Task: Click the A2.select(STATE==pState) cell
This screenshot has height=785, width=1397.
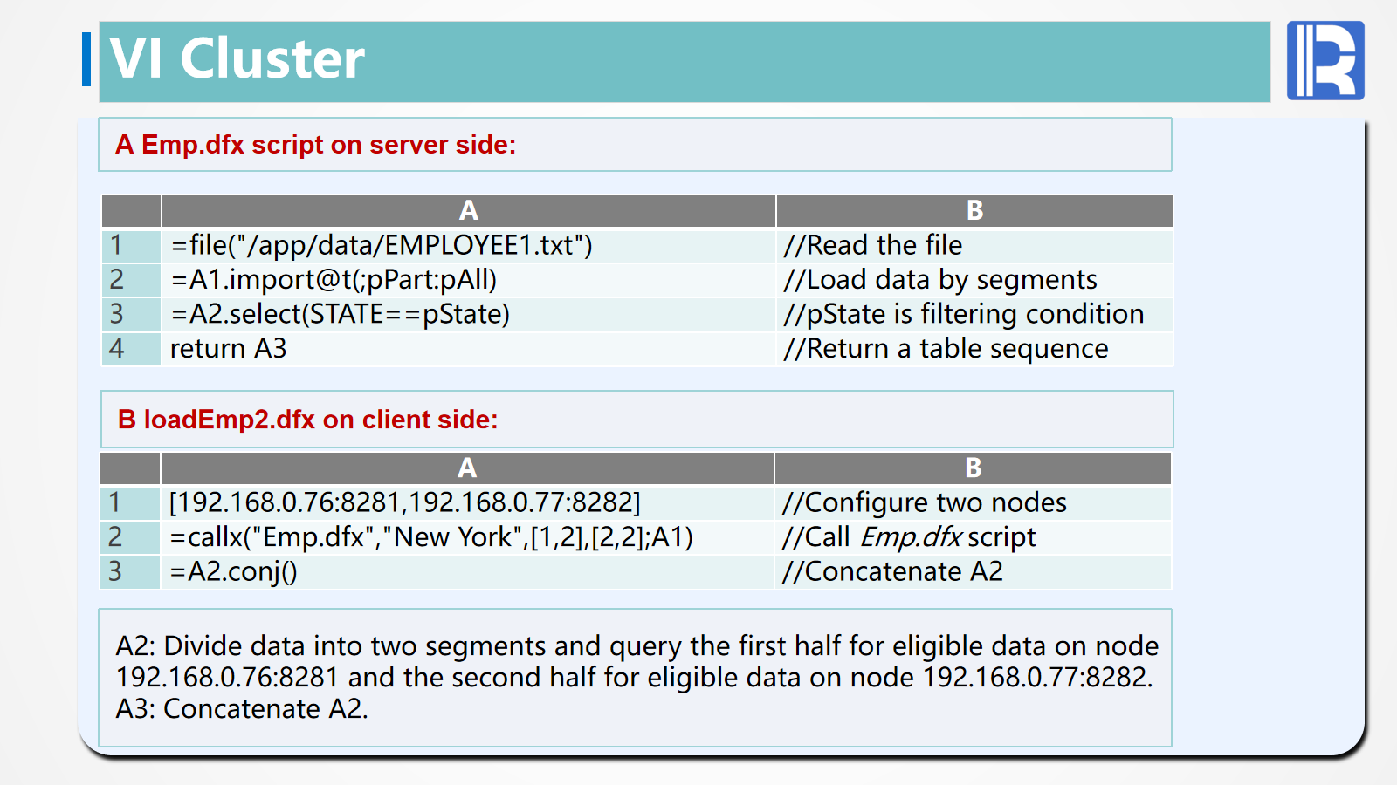Action: (341, 314)
